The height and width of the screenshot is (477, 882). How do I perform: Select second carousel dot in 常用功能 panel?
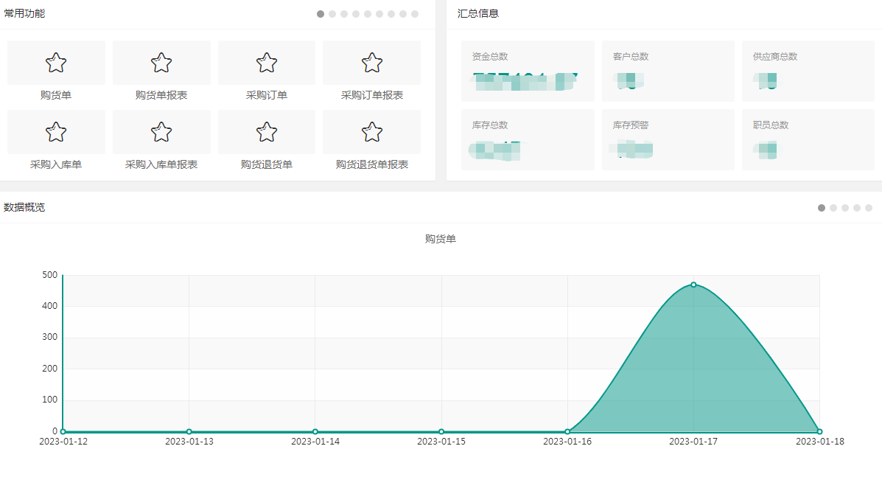[x=332, y=14]
